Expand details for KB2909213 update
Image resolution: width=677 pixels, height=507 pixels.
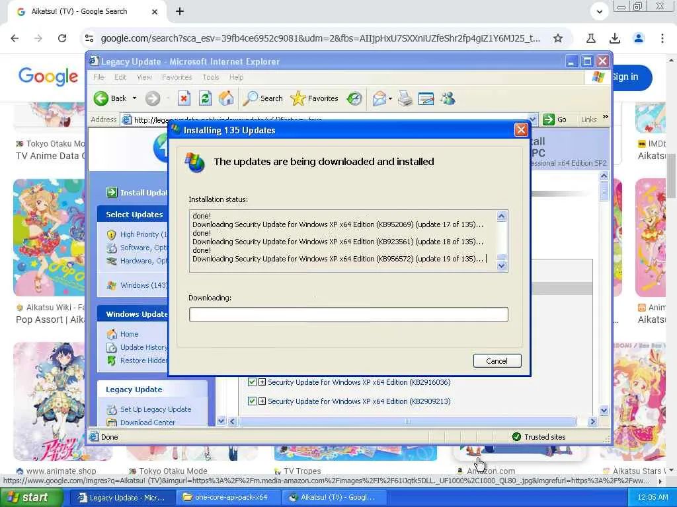coord(262,401)
